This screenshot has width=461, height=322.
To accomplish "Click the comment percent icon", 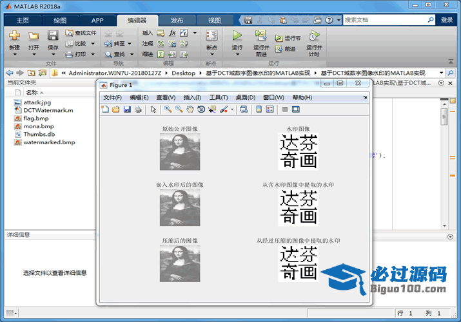I will (x=161, y=44).
